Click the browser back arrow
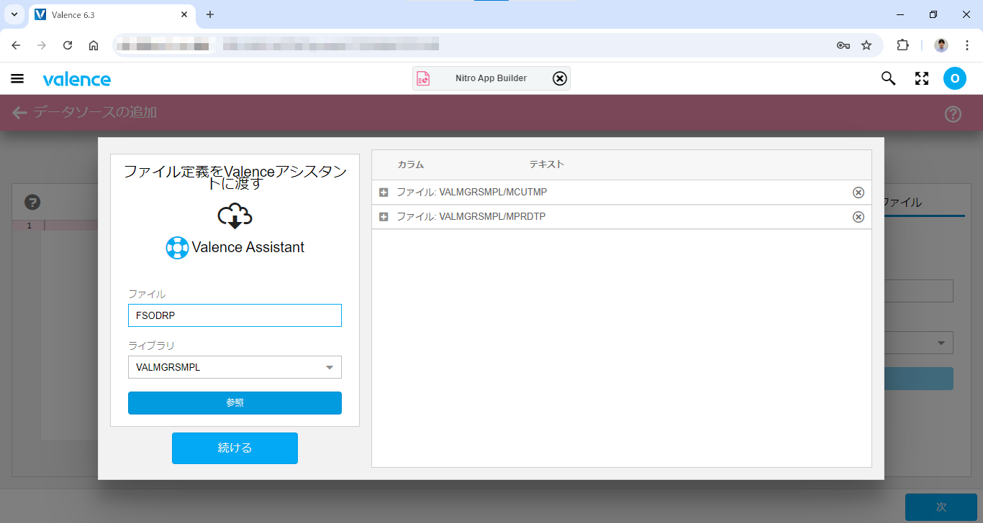This screenshot has width=983, height=523. [x=16, y=45]
